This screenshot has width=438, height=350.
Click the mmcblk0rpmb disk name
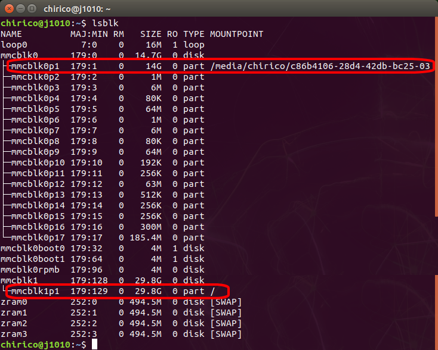(x=27, y=270)
